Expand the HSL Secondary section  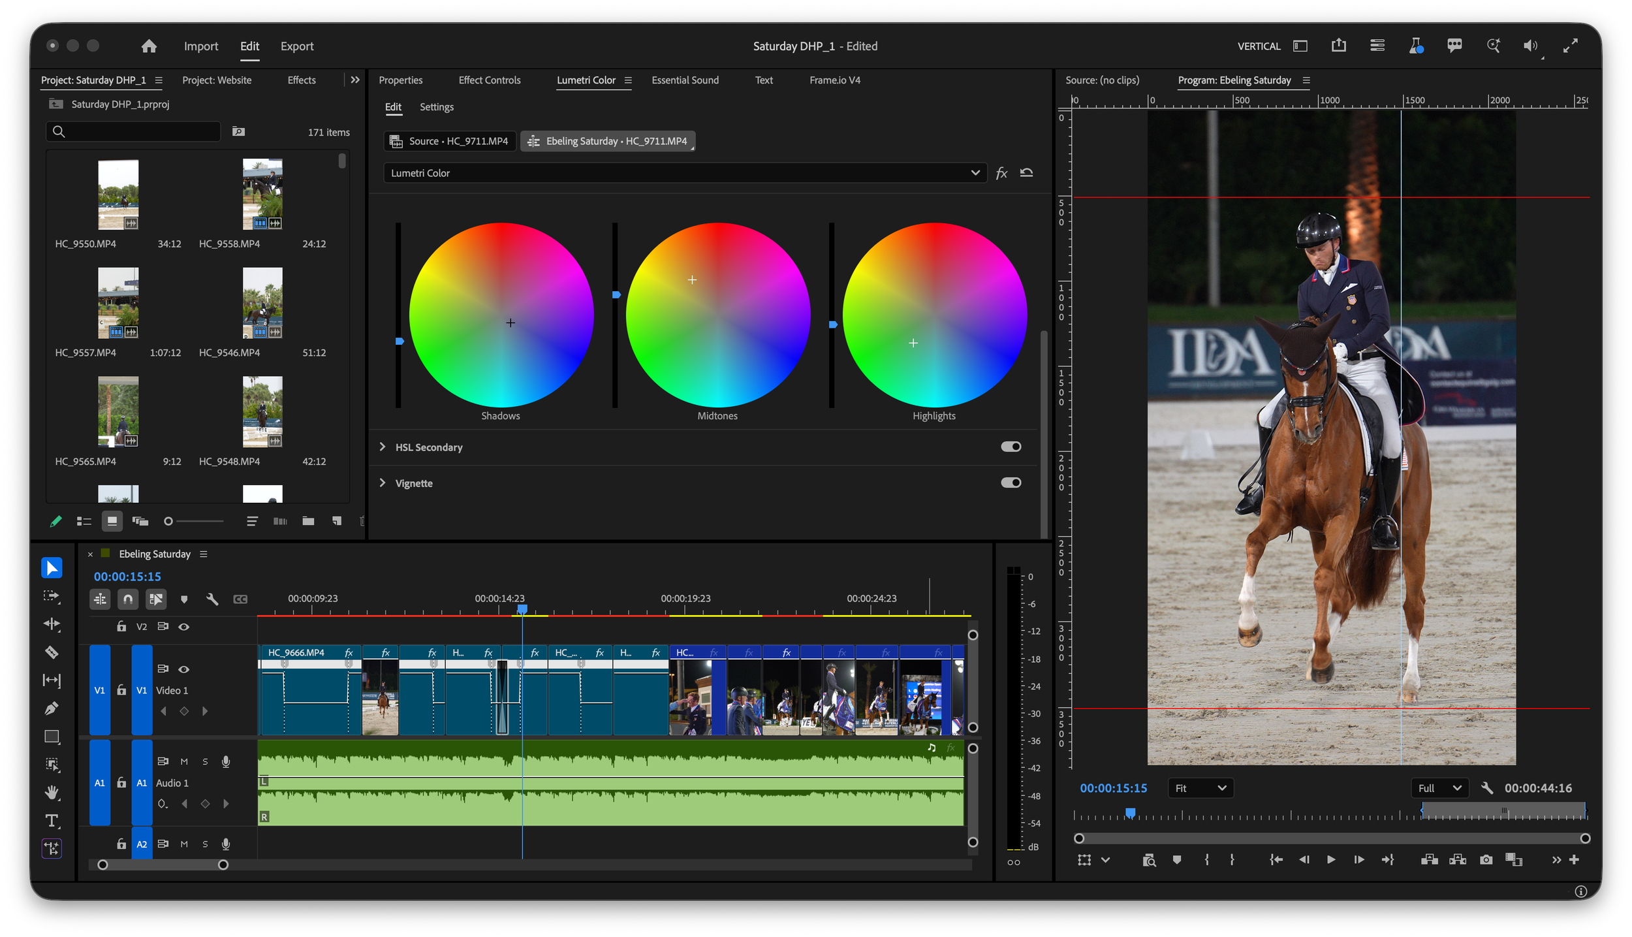383,447
